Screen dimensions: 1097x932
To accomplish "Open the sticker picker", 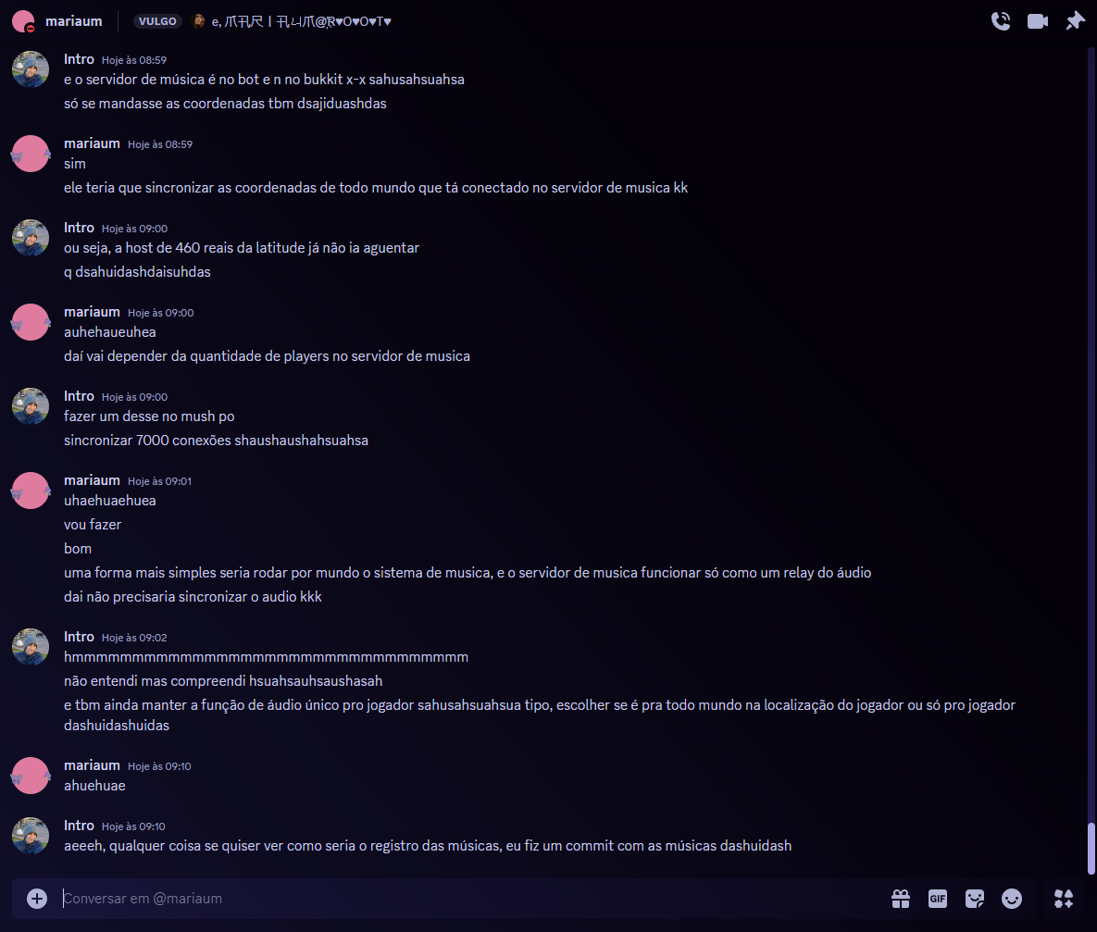I will pyautogui.click(x=975, y=899).
